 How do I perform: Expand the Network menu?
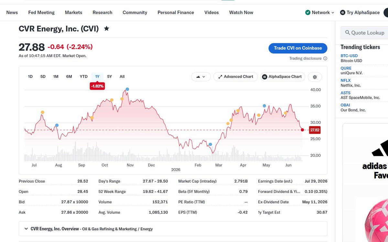(x=320, y=13)
